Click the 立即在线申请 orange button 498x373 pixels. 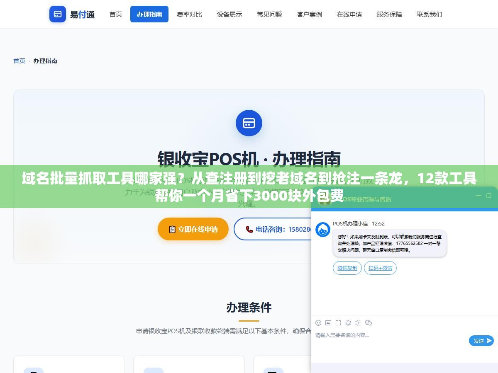pyautogui.click(x=193, y=229)
